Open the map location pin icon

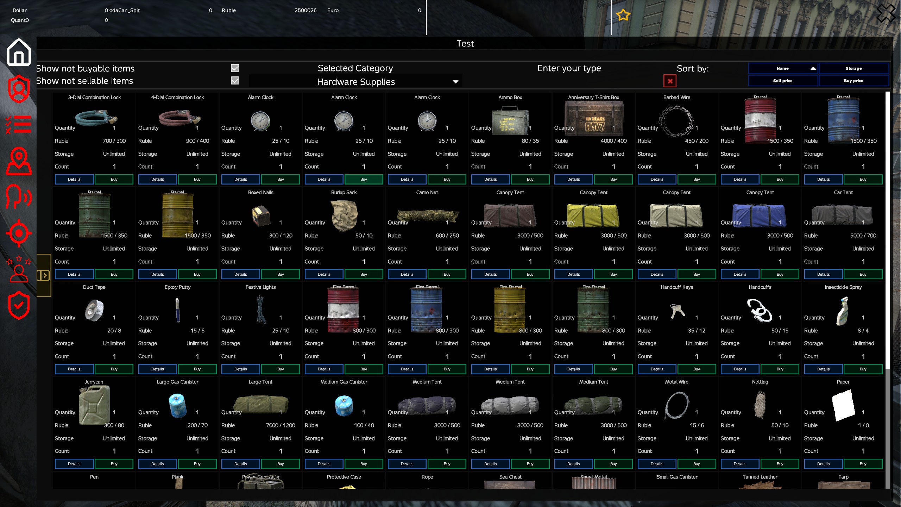click(x=19, y=161)
